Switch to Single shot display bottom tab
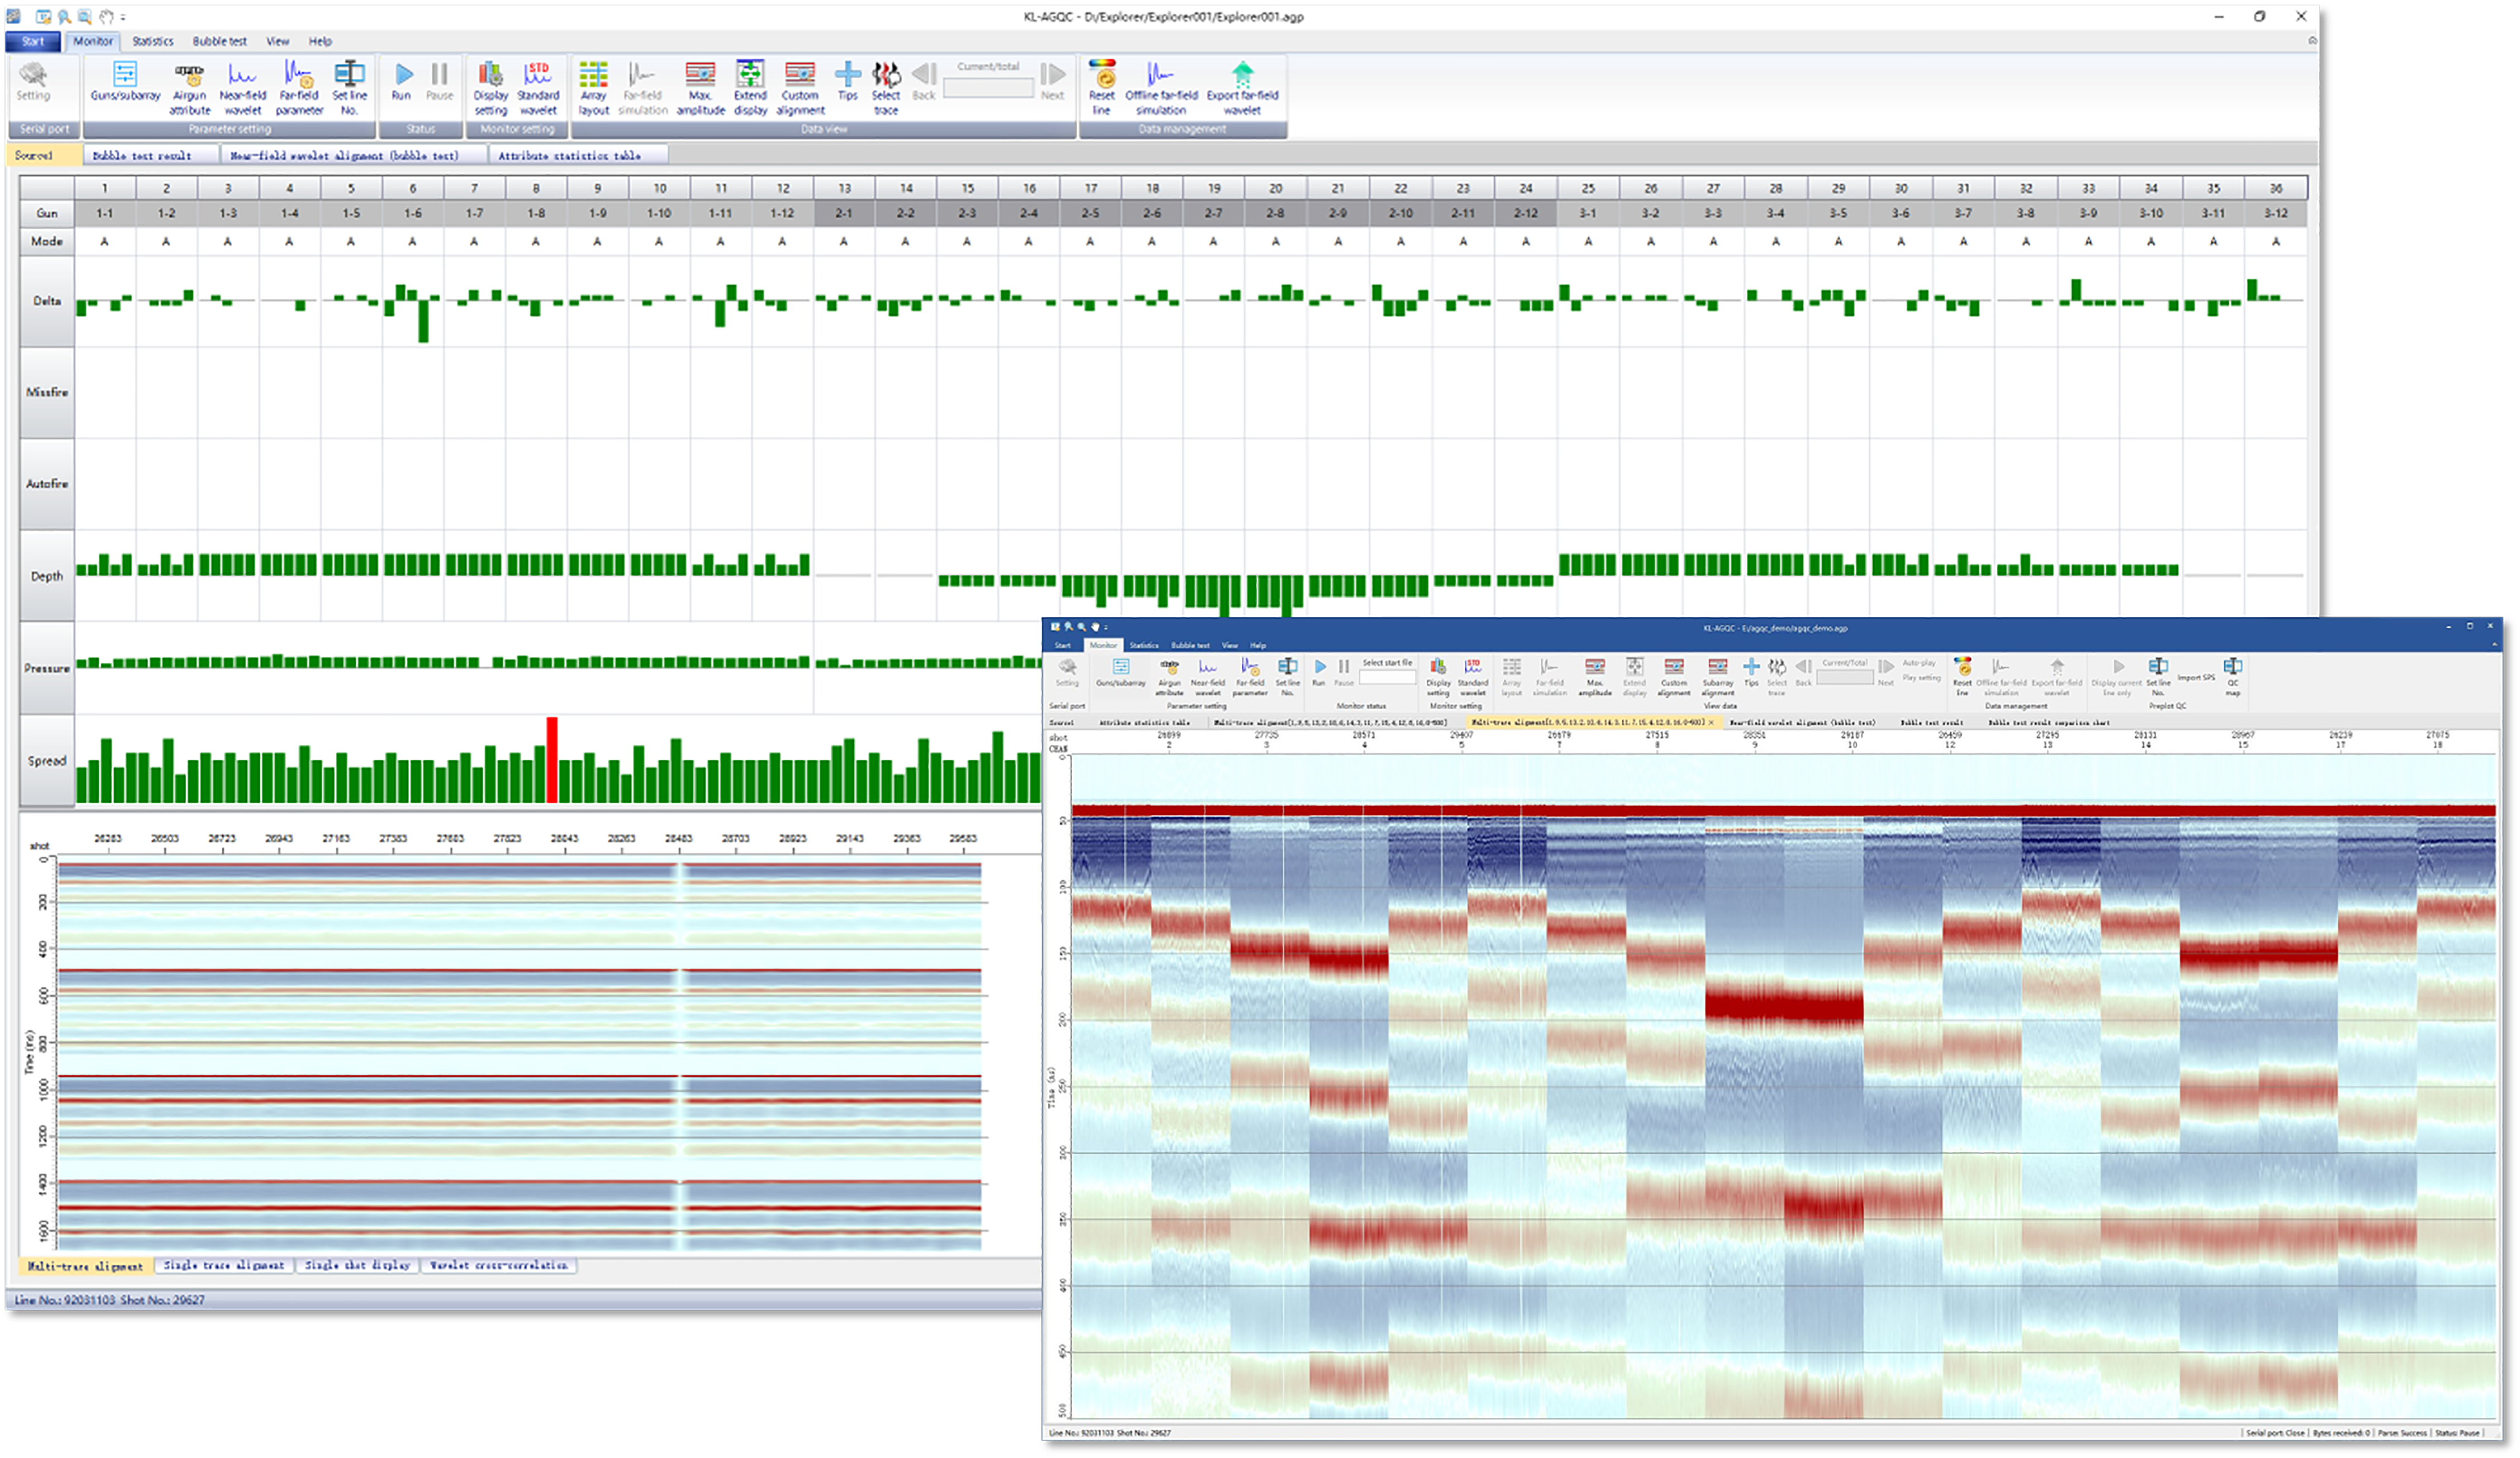Screen dimensions: 2520x1458 357,1265
